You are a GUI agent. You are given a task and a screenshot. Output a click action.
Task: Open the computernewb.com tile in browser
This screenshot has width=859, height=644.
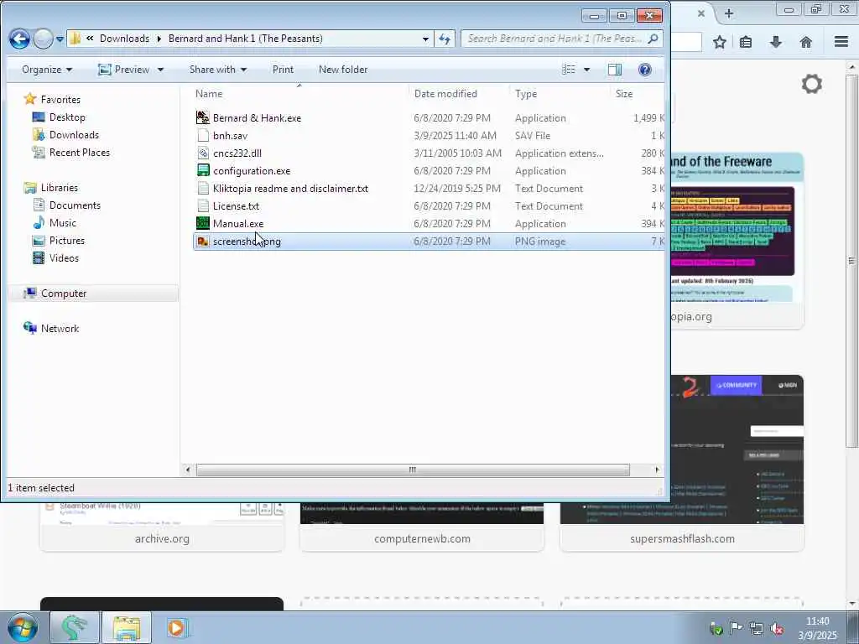[422, 527]
